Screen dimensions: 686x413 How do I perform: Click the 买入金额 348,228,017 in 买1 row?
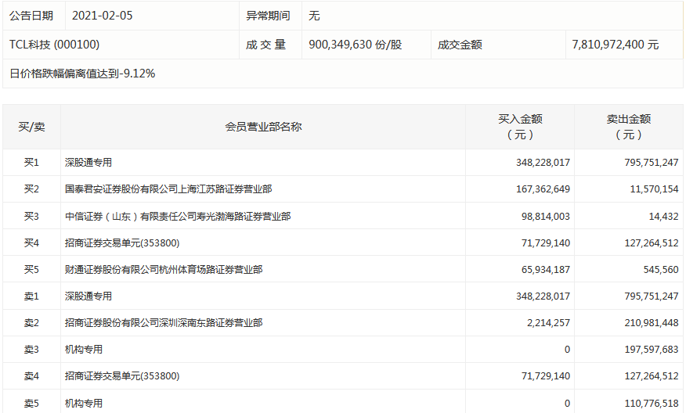543,162
